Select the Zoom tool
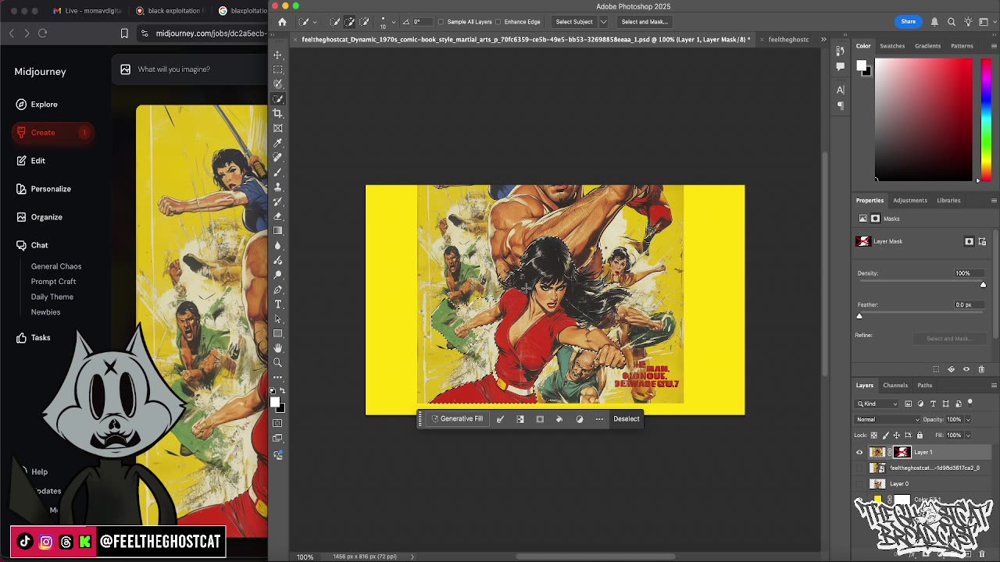1000x562 pixels. [277, 363]
